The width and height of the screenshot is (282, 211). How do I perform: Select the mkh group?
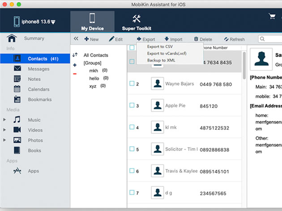tap(98, 70)
